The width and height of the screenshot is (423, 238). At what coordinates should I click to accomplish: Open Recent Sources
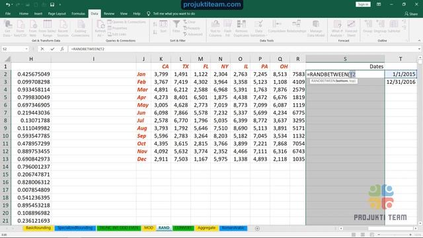click(x=63, y=28)
